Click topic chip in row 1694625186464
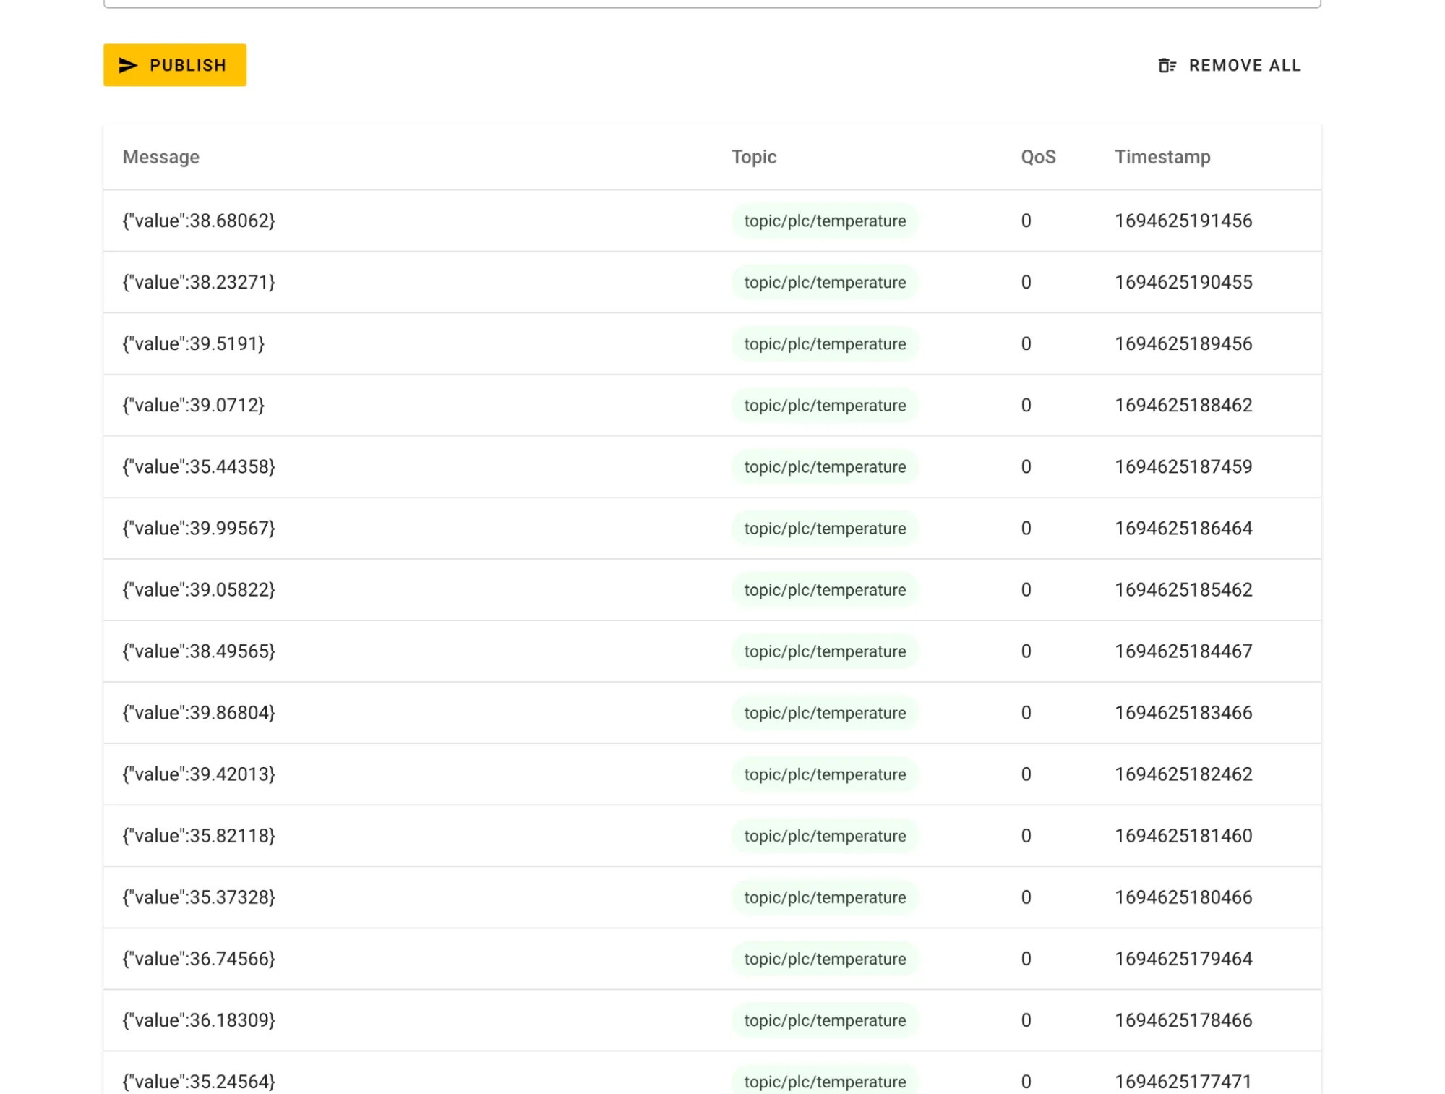The width and height of the screenshot is (1445, 1094). click(x=825, y=528)
